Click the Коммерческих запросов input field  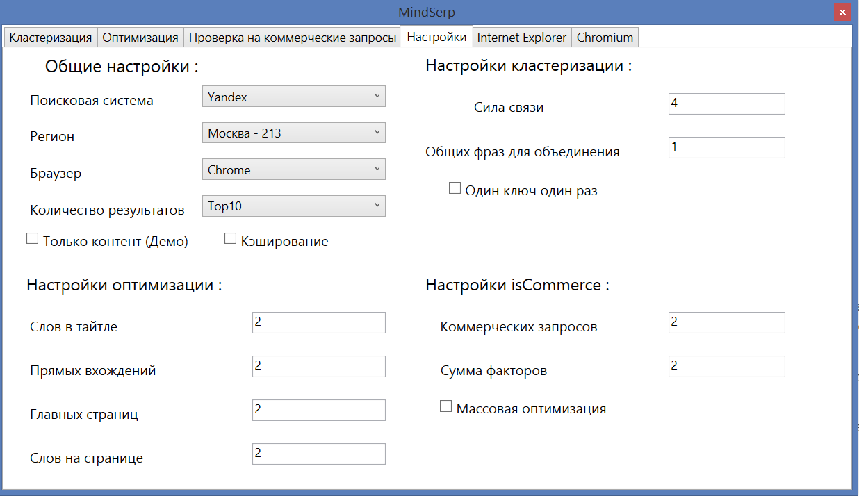pyautogui.click(x=726, y=323)
